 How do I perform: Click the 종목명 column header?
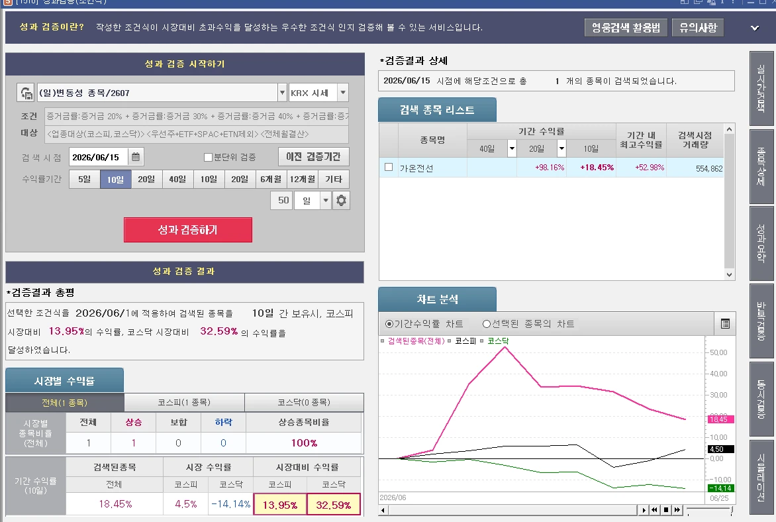[x=432, y=140]
